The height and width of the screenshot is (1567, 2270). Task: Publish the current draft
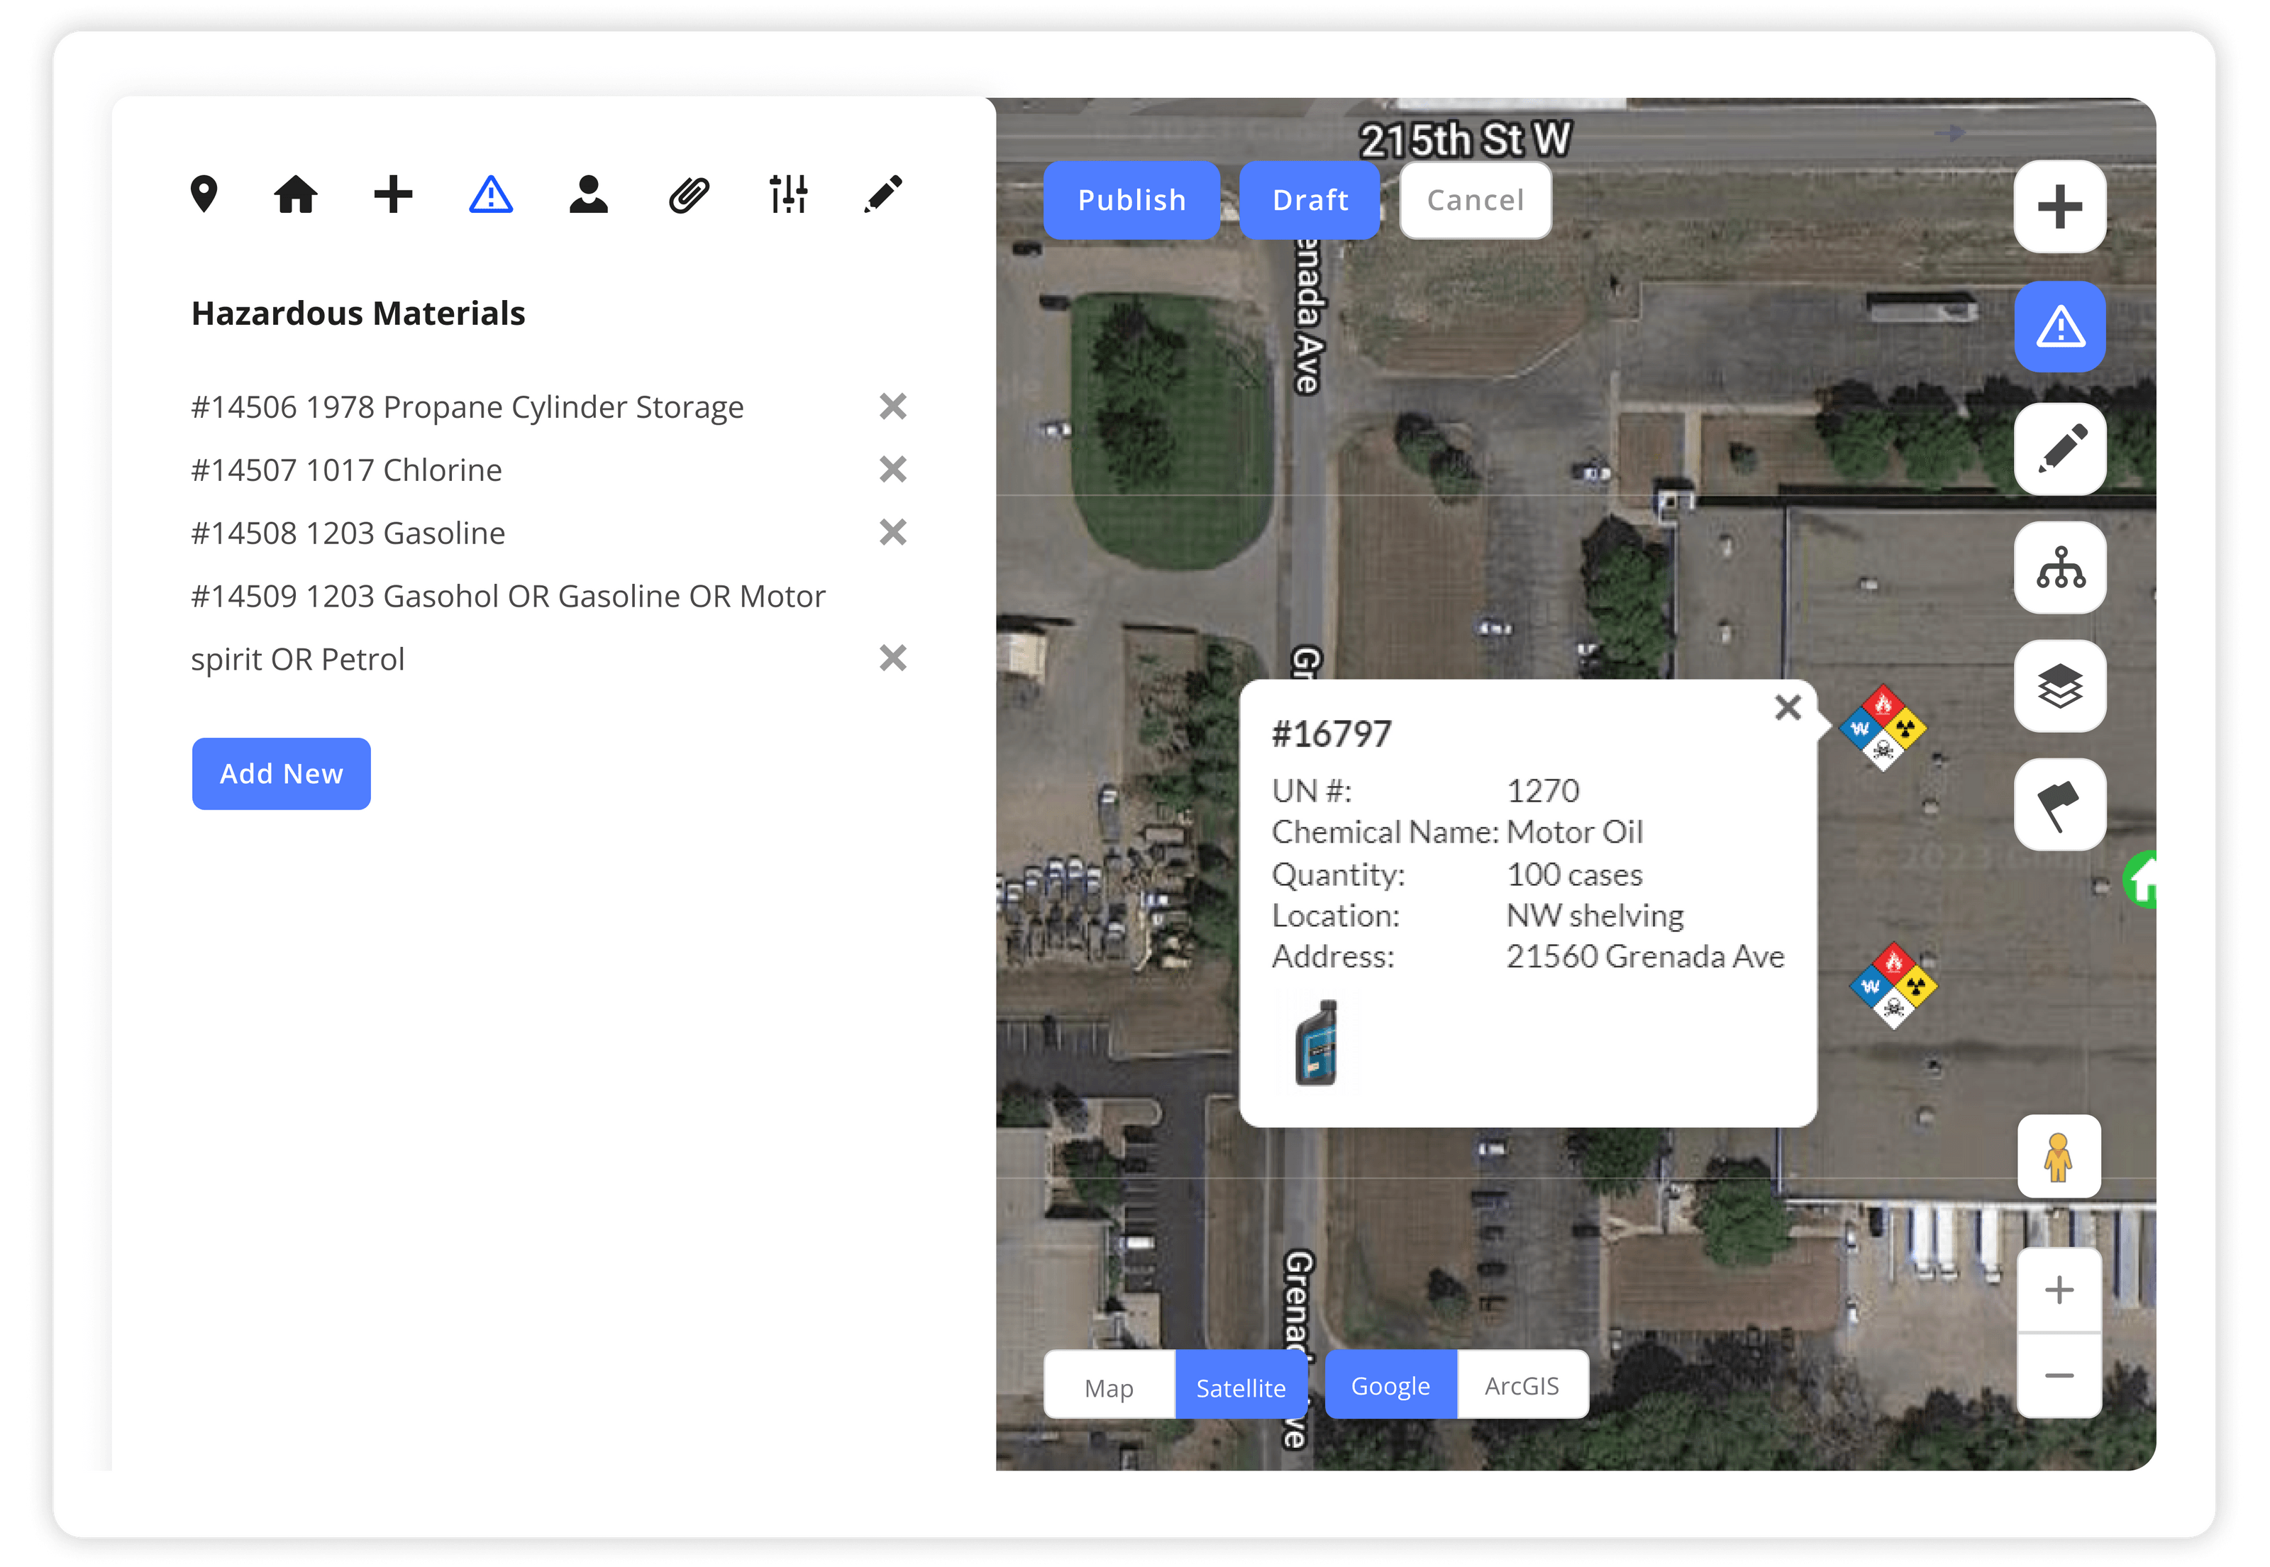[x=1131, y=199]
